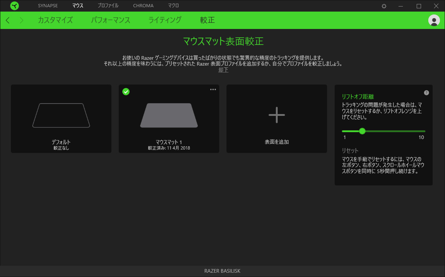Click the マウスマット表面較正 title

tap(223, 41)
